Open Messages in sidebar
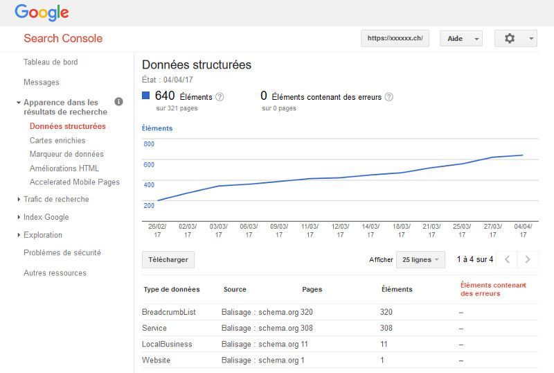The height and width of the screenshot is (373, 554). tap(42, 82)
